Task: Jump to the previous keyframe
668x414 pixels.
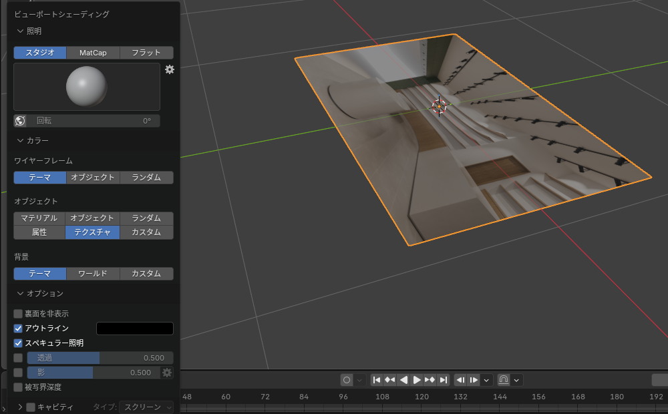Action: click(x=390, y=380)
